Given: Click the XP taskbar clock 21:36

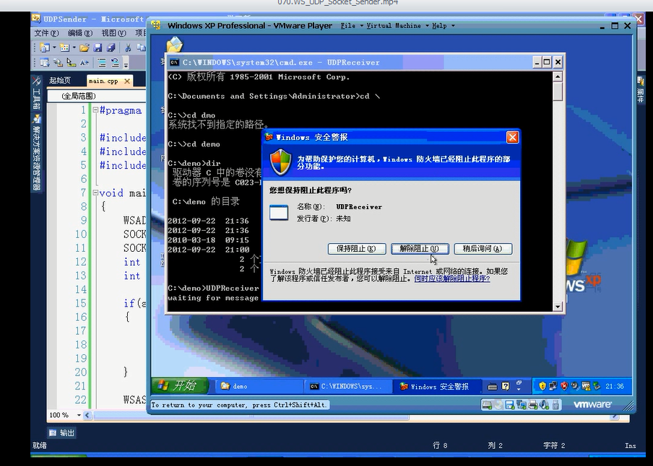Looking at the screenshot, I should click(x=614, y=387).
